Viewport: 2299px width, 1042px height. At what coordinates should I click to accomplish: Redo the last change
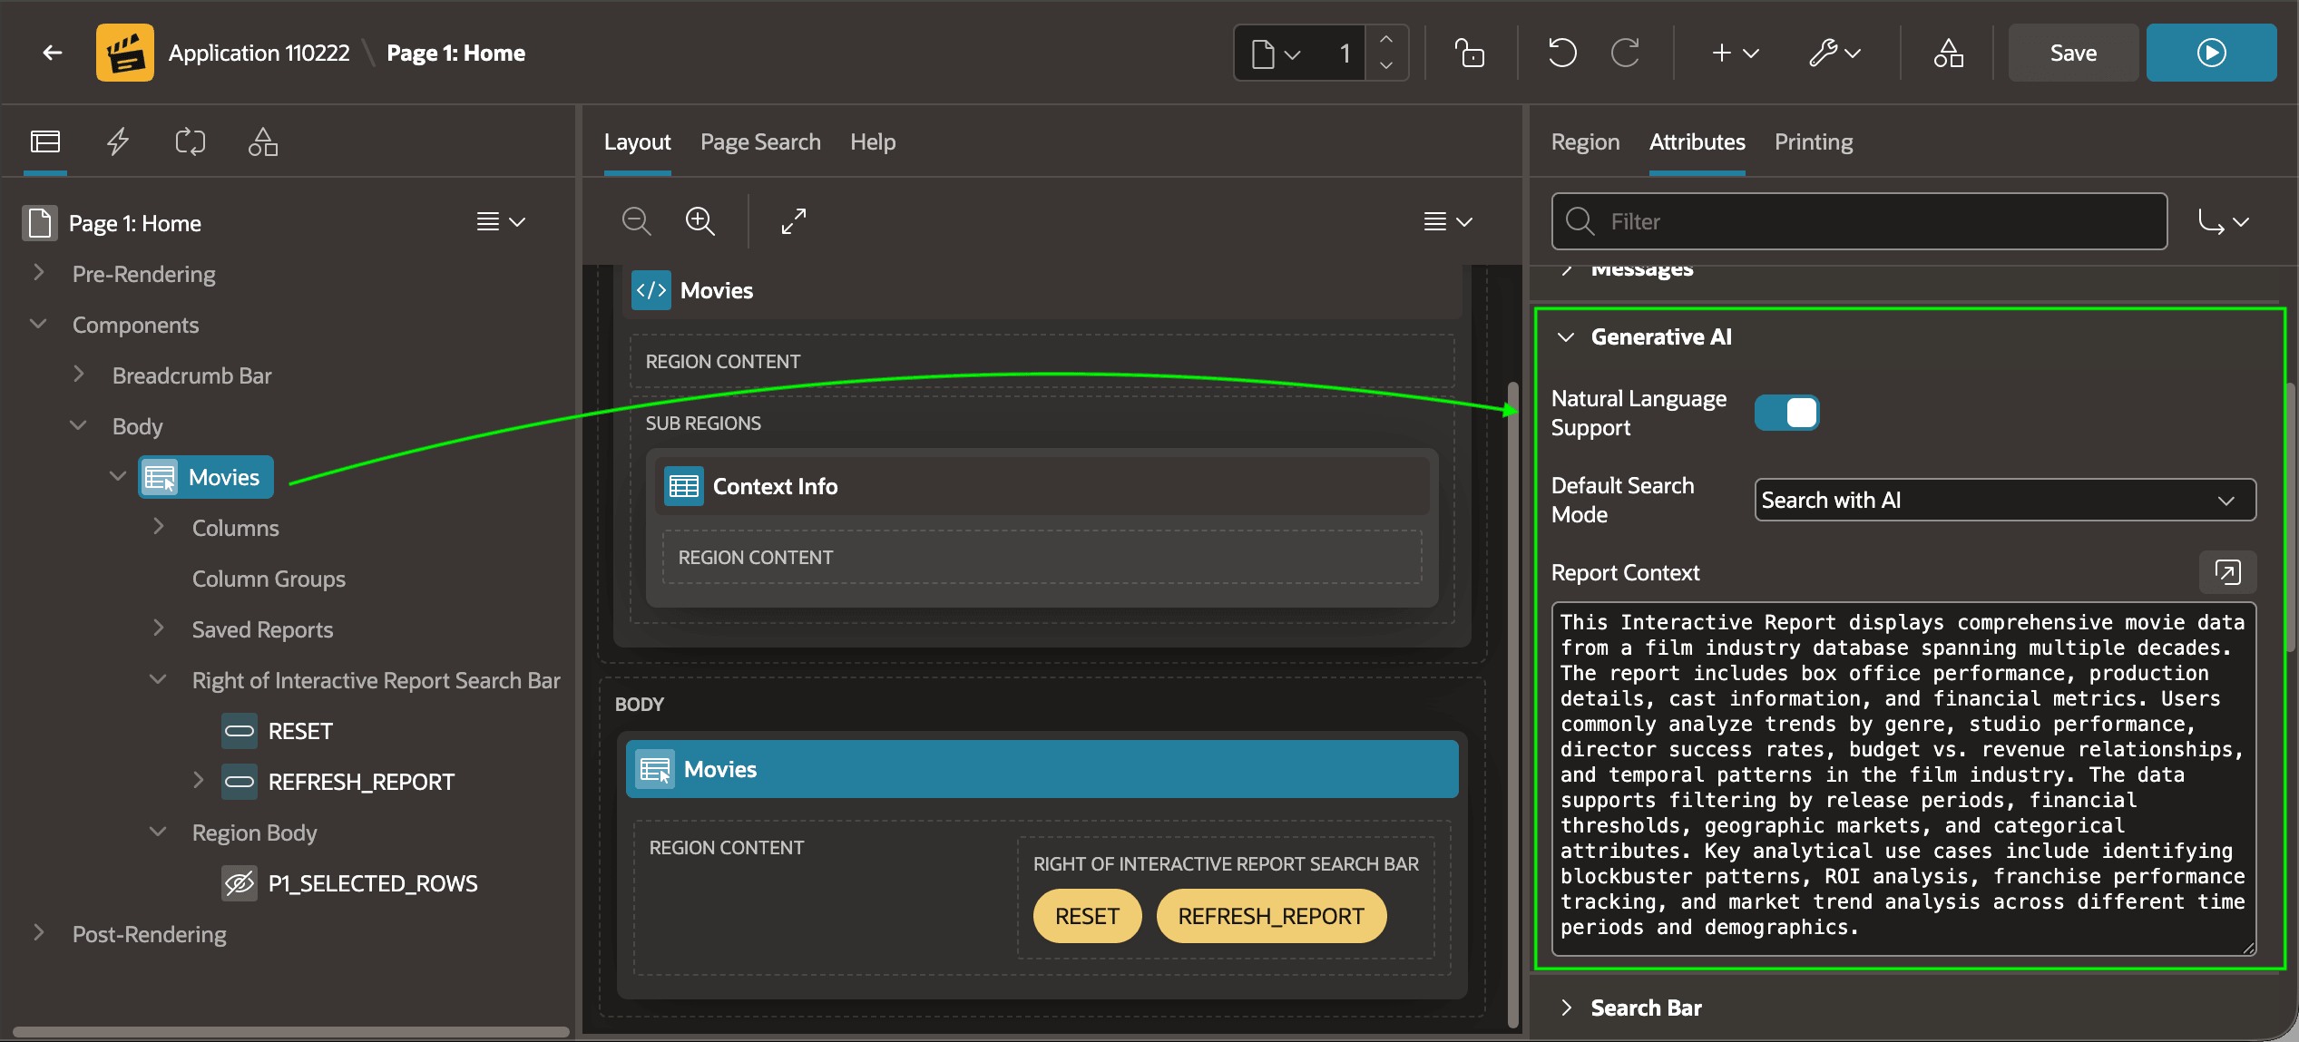1626,53
